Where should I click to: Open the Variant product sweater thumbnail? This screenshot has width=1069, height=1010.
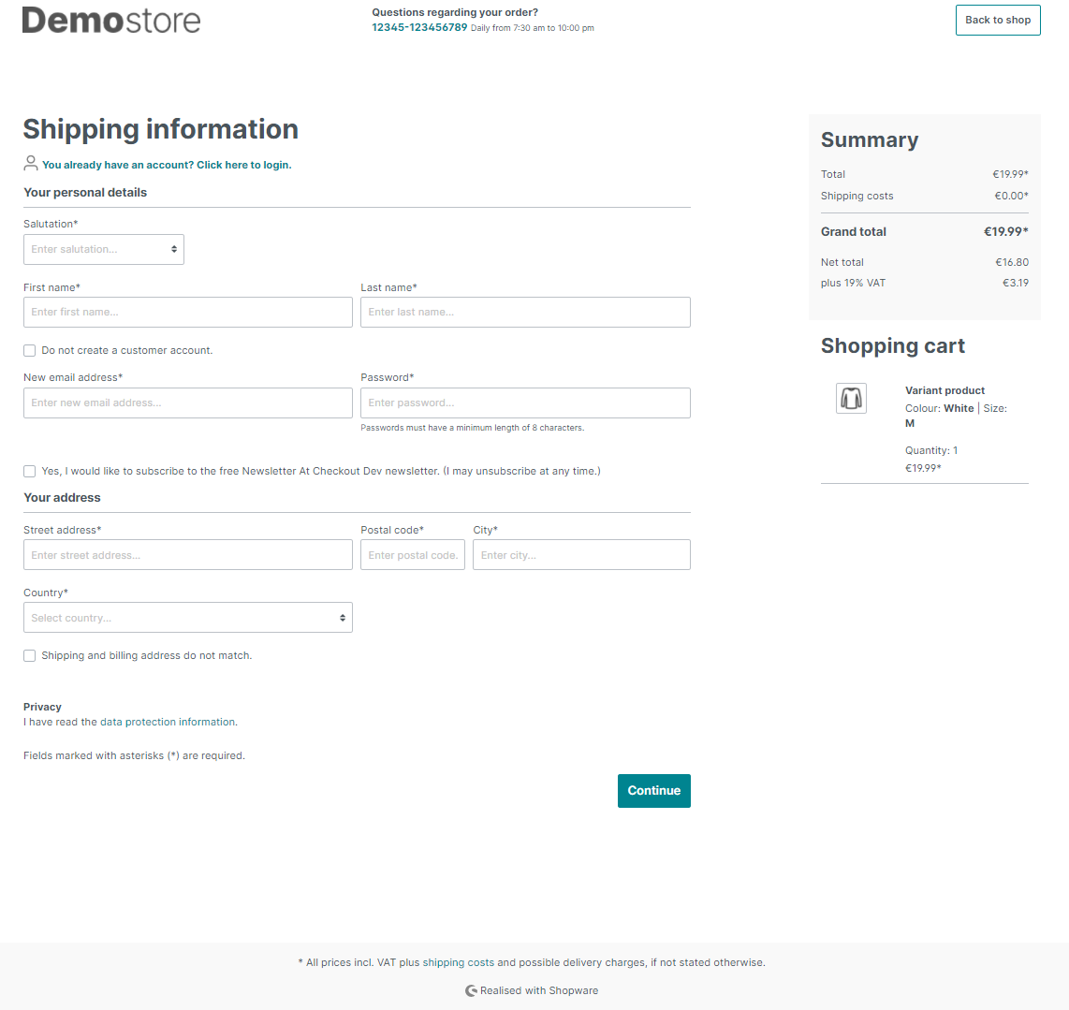point(851,398)
